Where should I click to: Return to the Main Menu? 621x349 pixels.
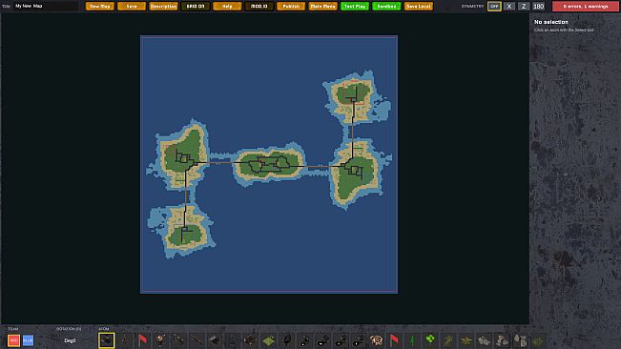coord(322,7)
